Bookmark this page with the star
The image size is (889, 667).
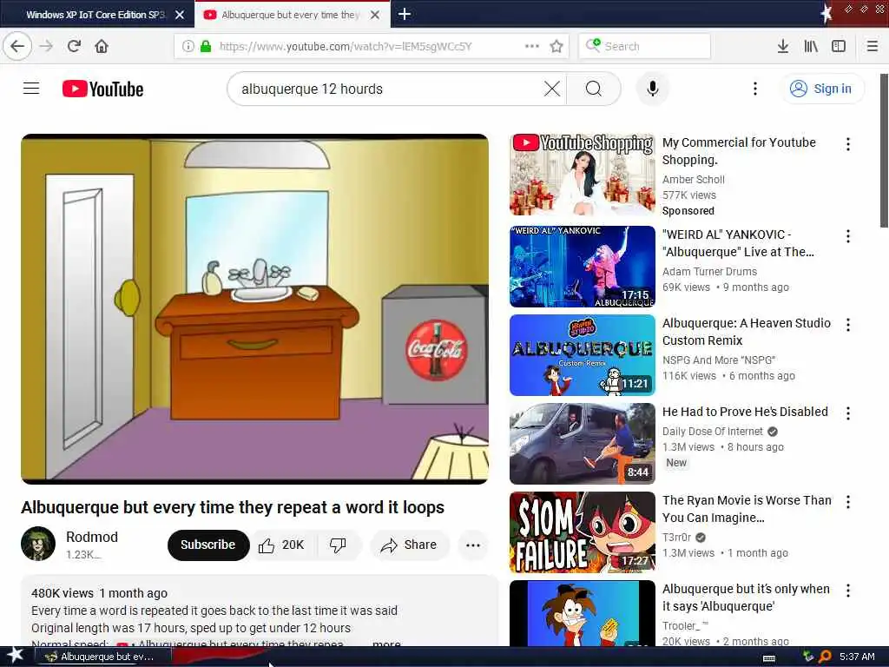(556, 46)
